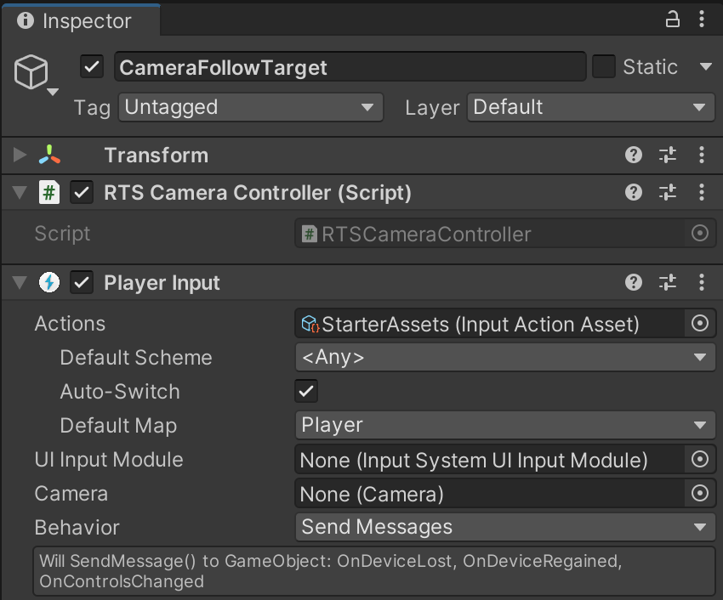Click the Player Input component header
This screenshot has height=600, width=723.
pyautogui.click(x=162, y=283)
